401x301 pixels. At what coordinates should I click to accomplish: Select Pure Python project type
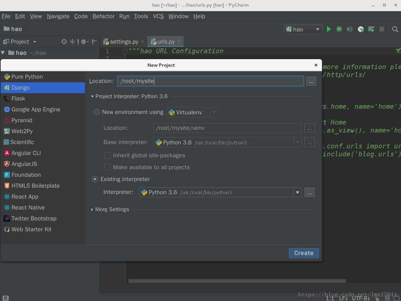coord(43,77)
